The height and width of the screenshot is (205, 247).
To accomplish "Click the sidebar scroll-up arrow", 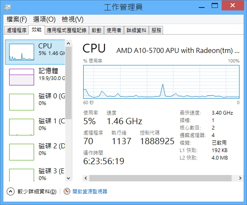I will point(68,43).
